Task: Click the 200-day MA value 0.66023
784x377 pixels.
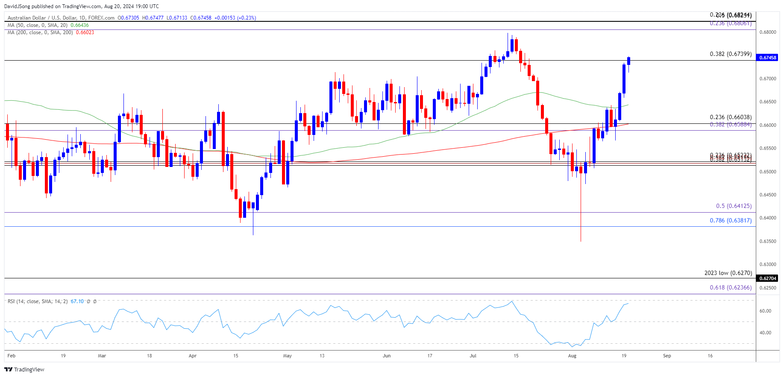Action: [85, 32]
